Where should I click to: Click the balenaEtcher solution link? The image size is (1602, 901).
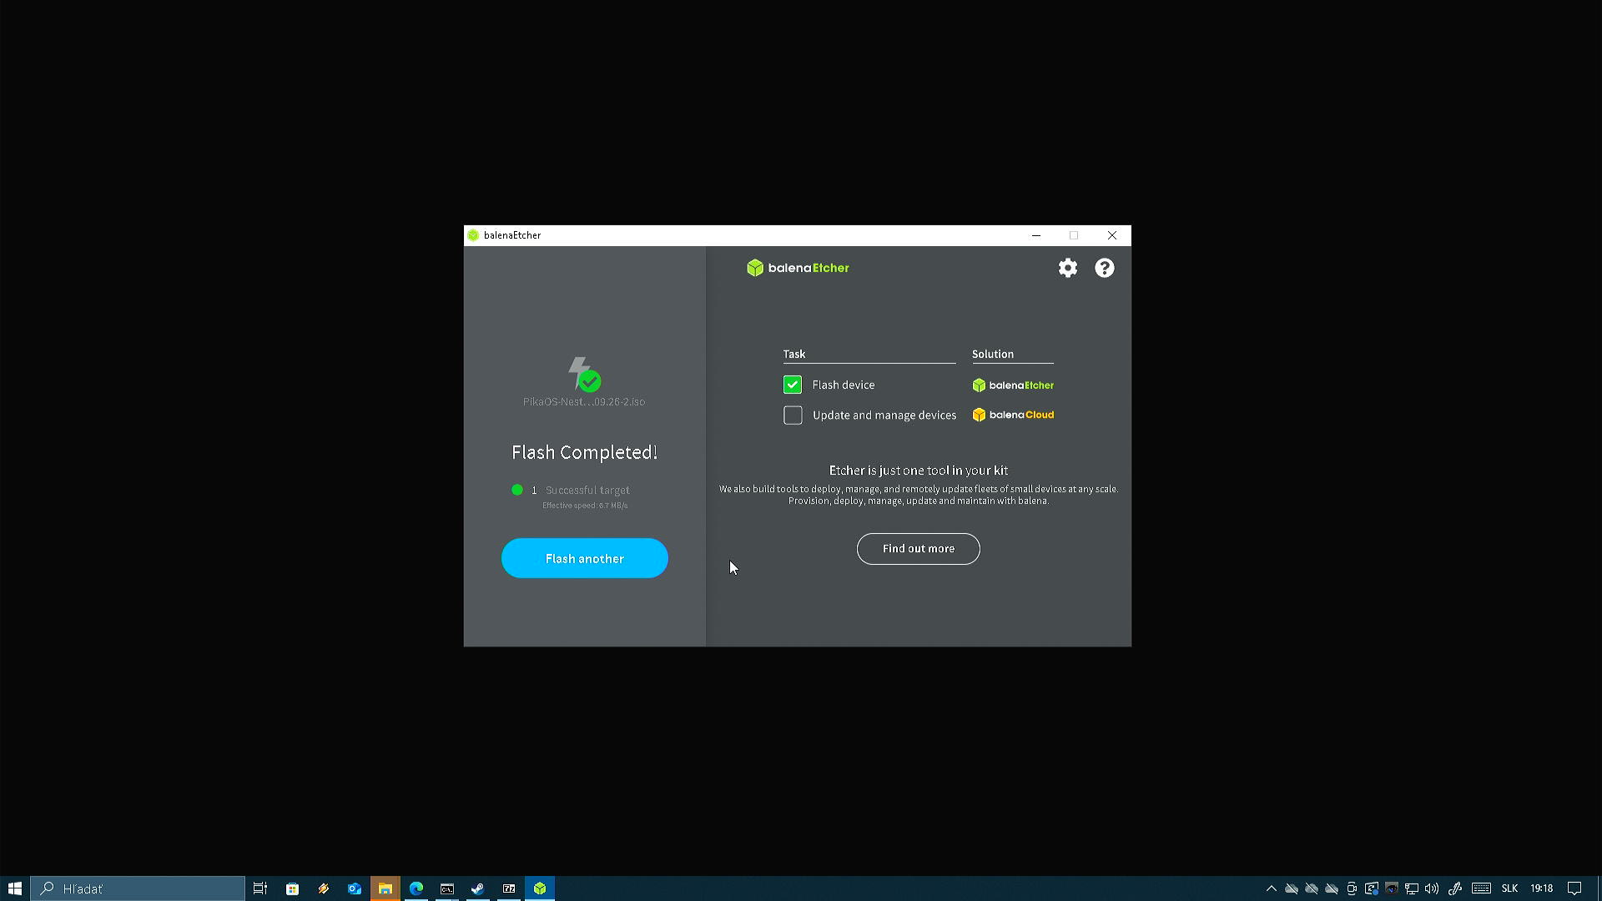tap(1013, 385)
